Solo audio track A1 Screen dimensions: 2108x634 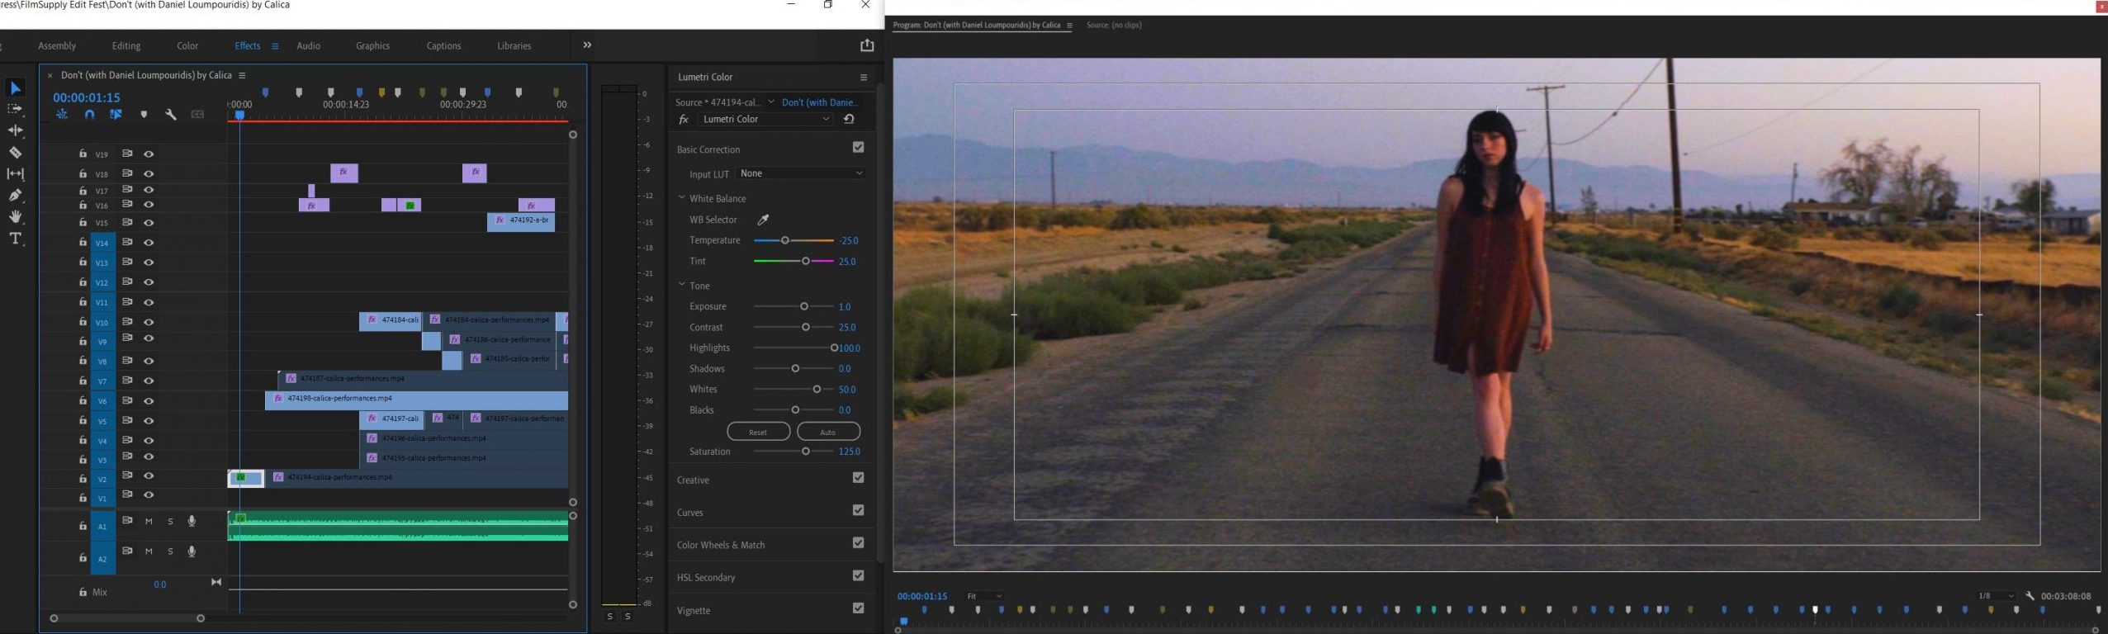click(170, 521)
